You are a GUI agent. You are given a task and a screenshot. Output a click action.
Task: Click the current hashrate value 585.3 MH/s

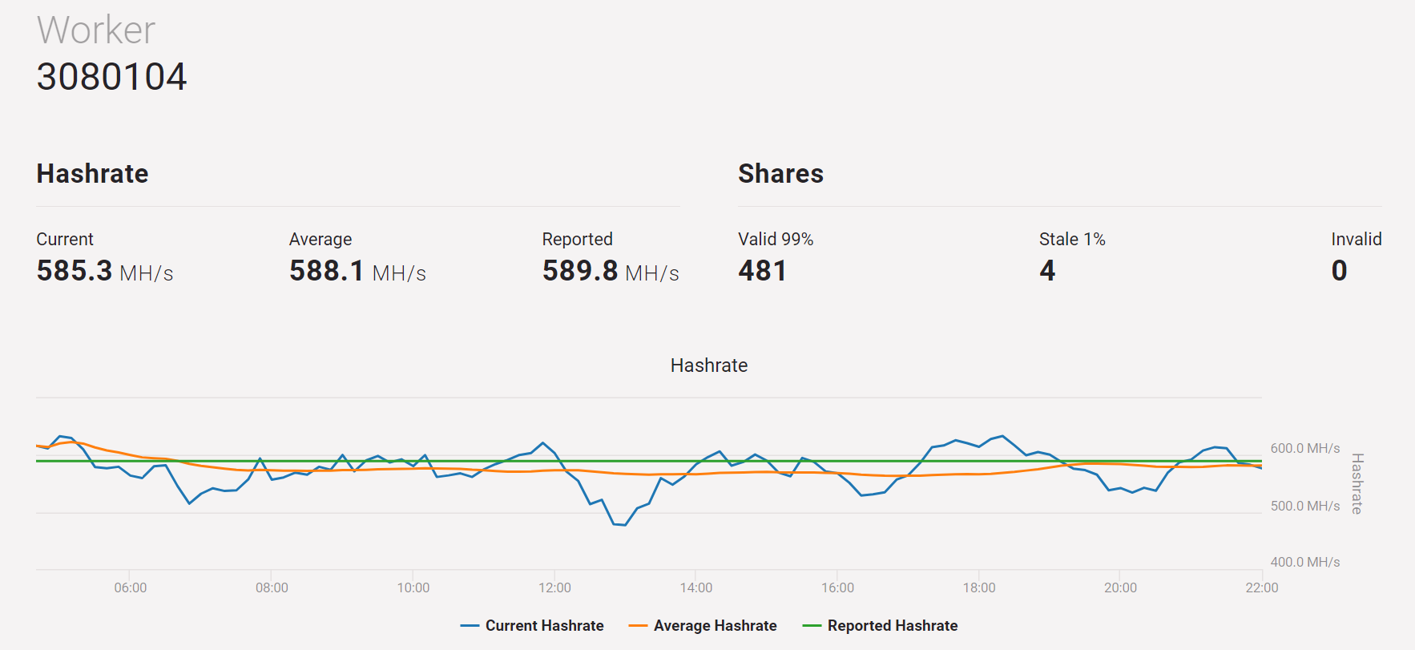click(104, 271)
